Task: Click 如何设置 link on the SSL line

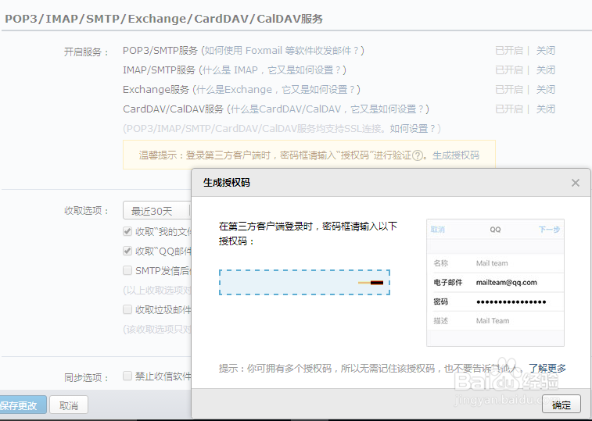Action: 411,129
